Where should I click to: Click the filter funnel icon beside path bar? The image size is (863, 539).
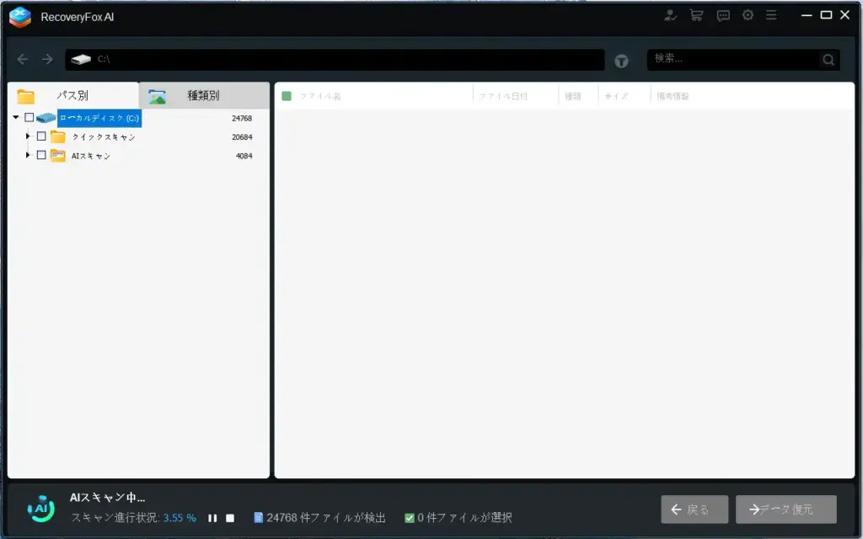pos(621,60)
